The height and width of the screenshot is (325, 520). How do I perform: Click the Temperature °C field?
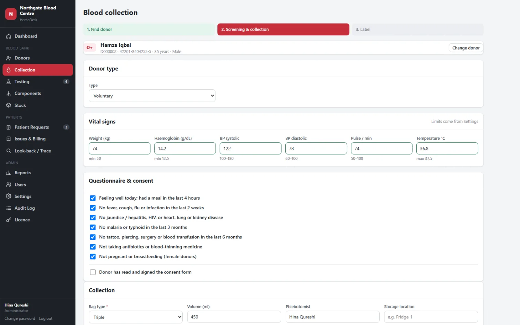447,149
